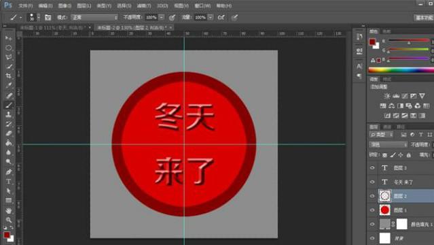
Task: Add a Levels adjustment
Action: point(396,96)
